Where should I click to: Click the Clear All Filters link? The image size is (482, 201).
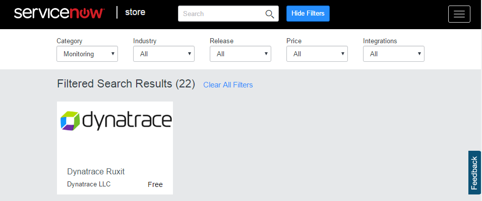click(x=228, y=85)
